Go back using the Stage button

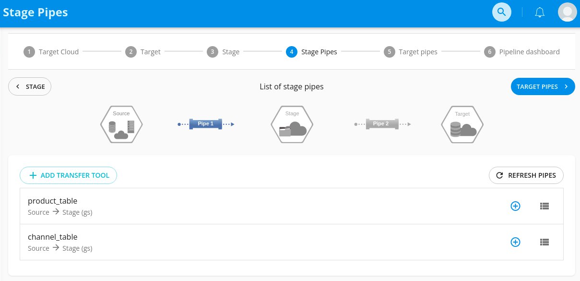point(30,86)
